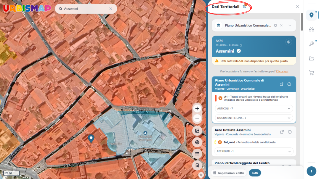319x179 pixels.
Task: Open the wrench tools icon in sidebar
Action: pyautogui.click(x=311, y=44)
